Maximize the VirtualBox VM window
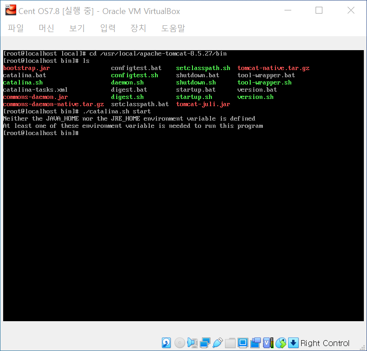Viewport: 367px width, 351px height. pyautogui.click(x=319, y=10)
